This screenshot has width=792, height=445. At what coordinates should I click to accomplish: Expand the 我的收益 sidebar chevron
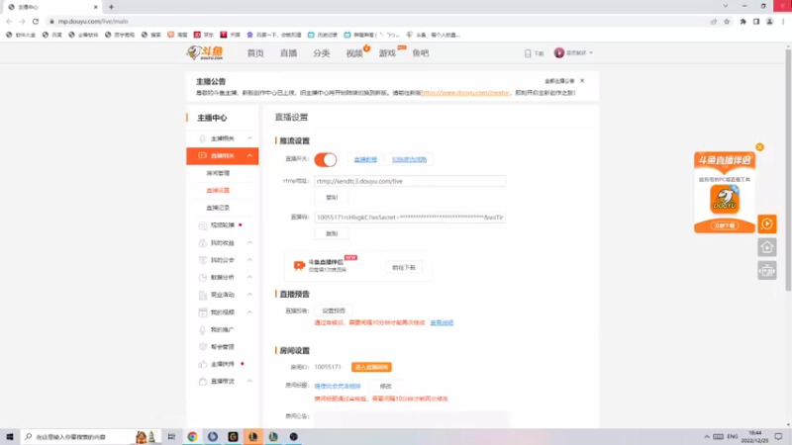[x=249, y=242]
